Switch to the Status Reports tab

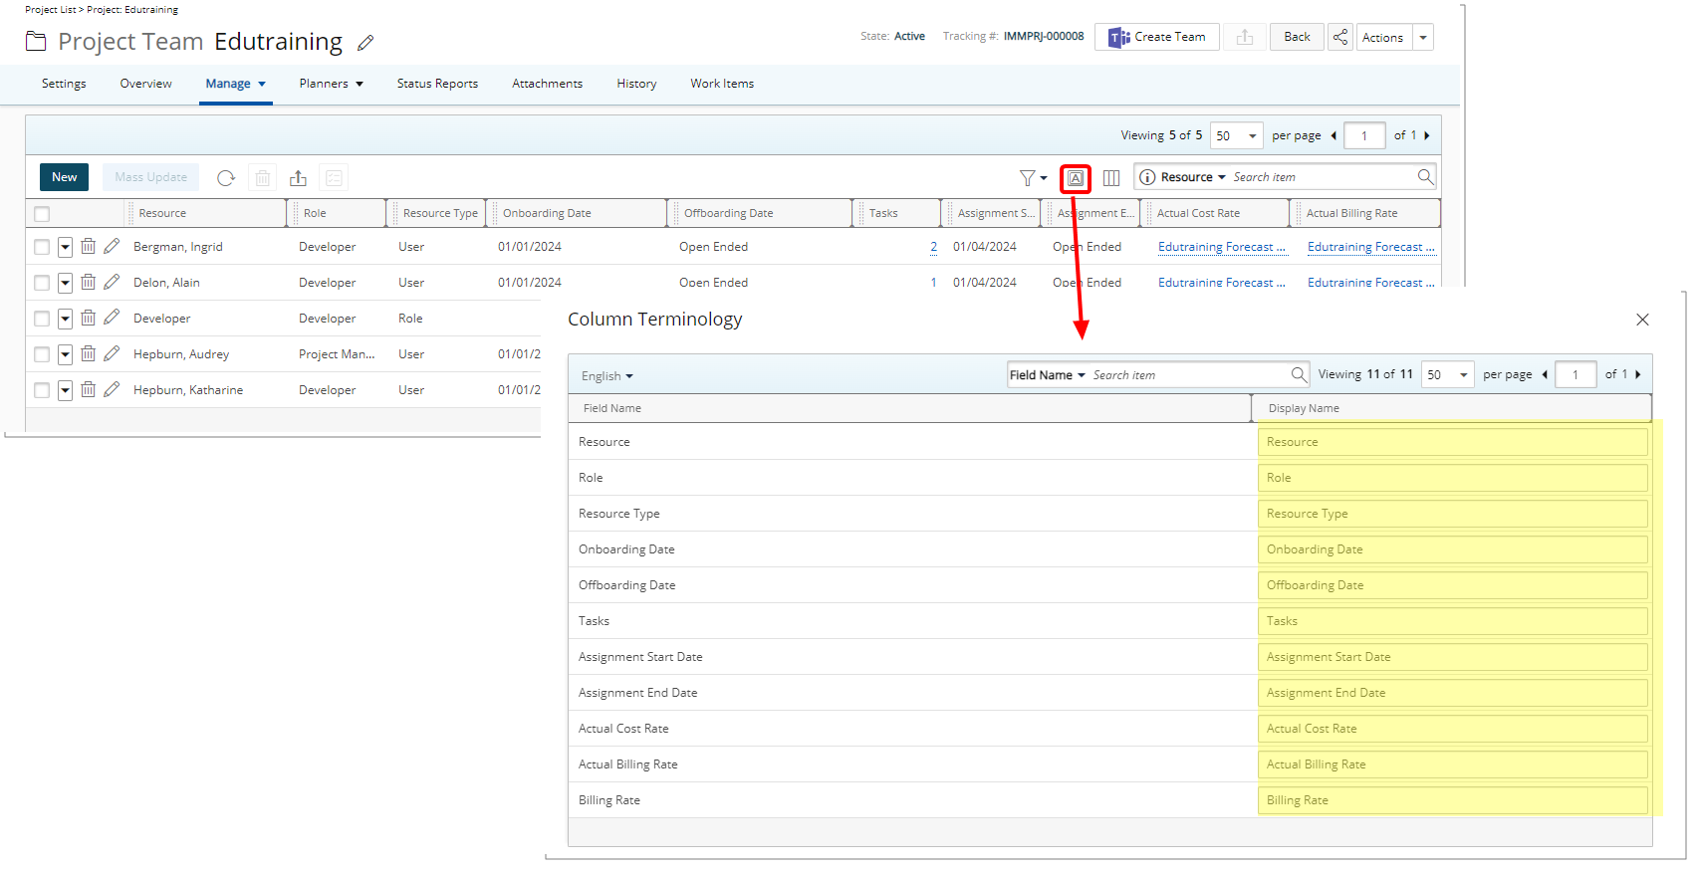437,84
